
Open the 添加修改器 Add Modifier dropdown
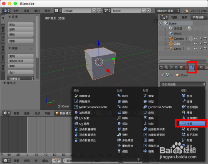183,84
